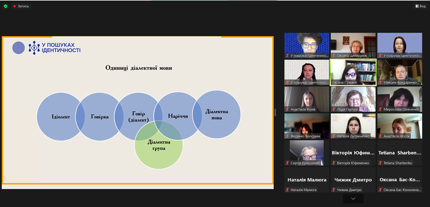The image size is (430, 207).
Task: Click the divider handle between slide and gallery
Action: click(275, 112)
